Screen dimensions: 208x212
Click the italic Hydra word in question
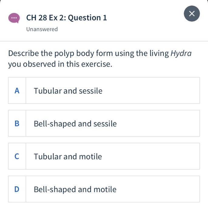click(x=181, y=54)
